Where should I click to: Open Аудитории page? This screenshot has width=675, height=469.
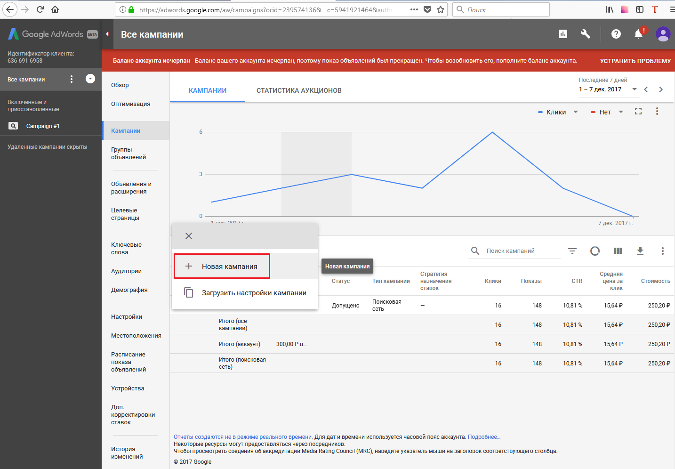tap(126, 271)
